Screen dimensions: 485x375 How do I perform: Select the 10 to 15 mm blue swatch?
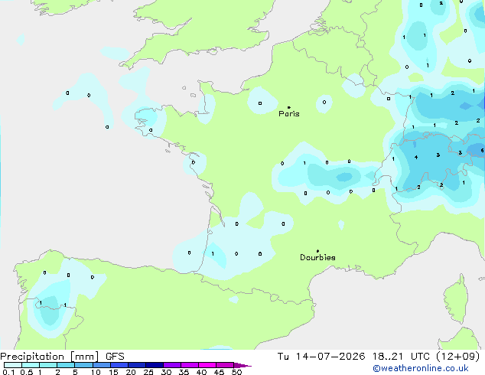click(102, 365)
